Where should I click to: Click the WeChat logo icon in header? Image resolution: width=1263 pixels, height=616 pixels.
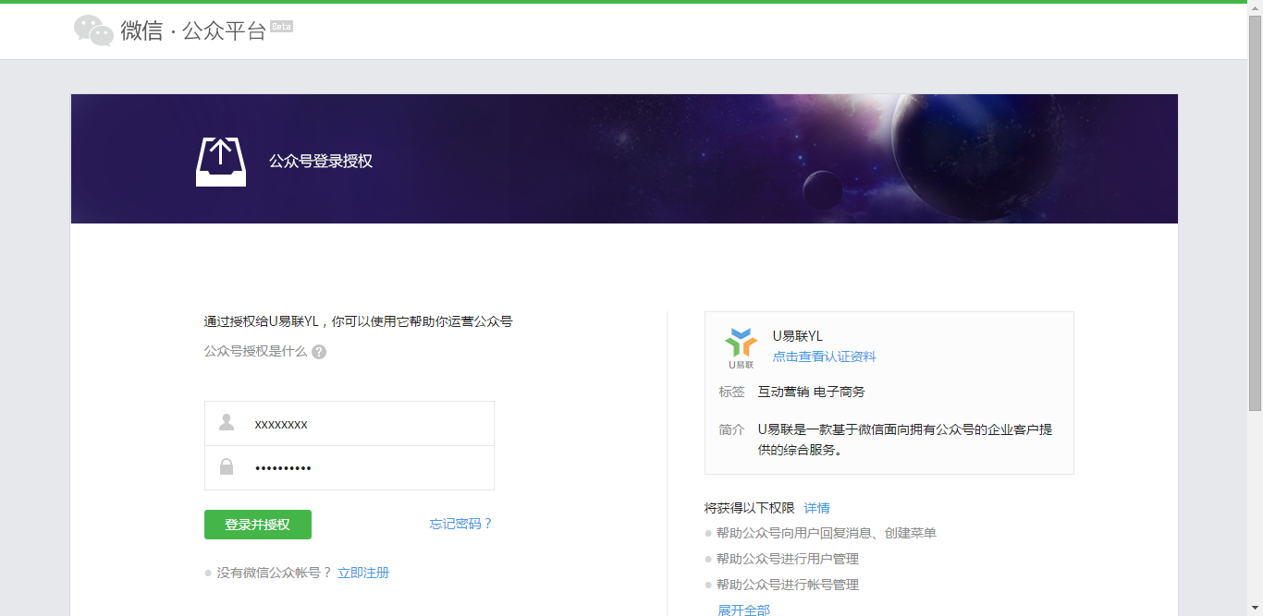point(93,30)
